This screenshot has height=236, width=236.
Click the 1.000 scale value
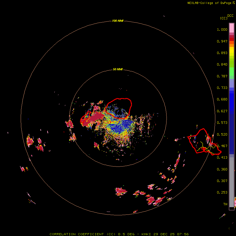[x=222, y=29]
